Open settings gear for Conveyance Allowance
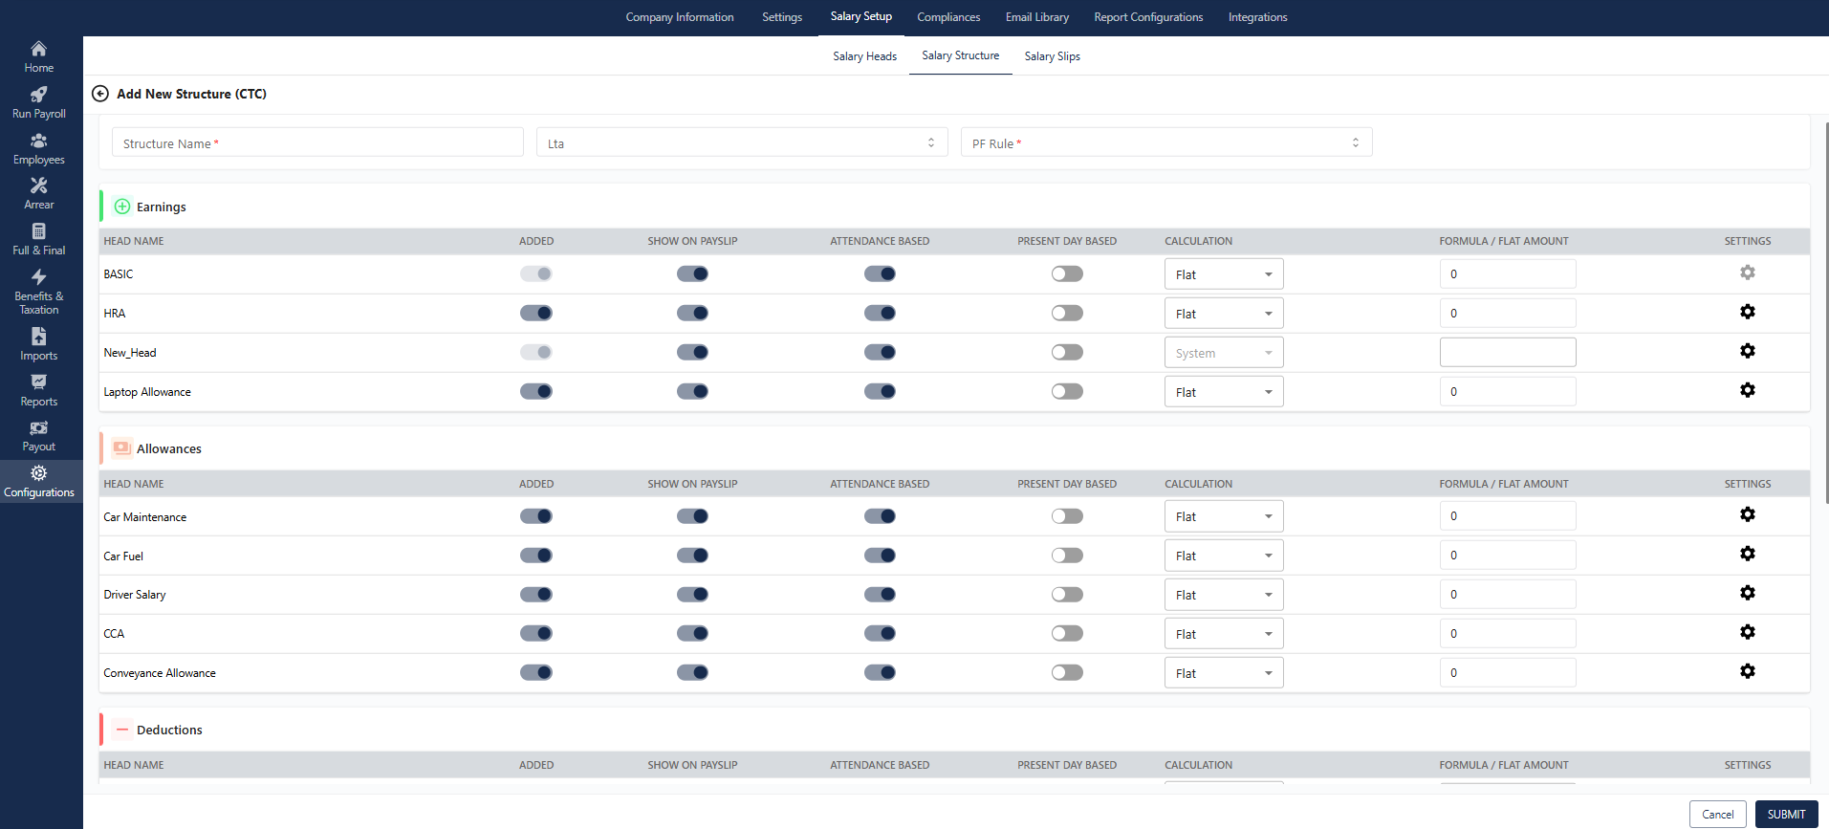 (x=1748, y=671)
